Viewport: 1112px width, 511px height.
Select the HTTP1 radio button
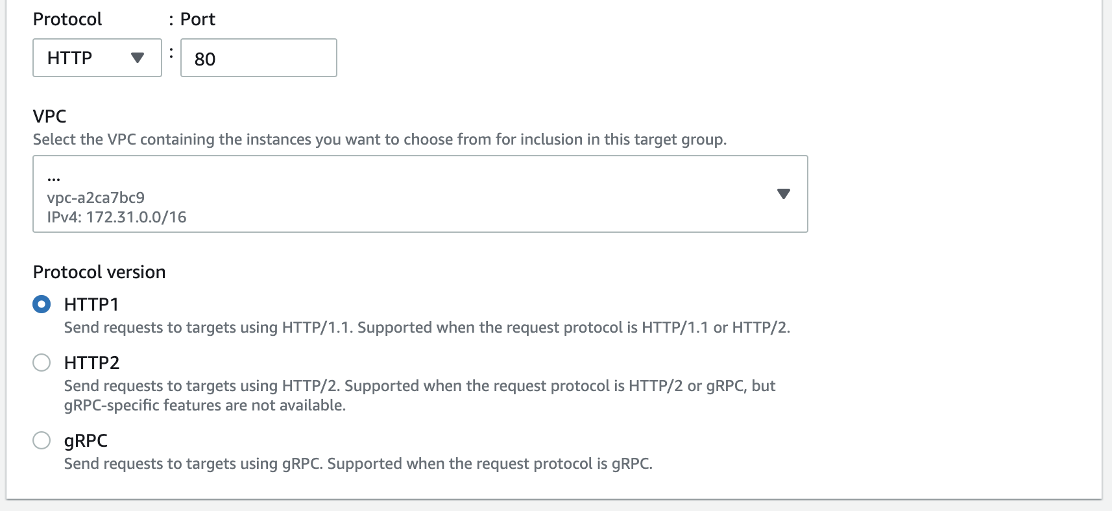point(42,304)
